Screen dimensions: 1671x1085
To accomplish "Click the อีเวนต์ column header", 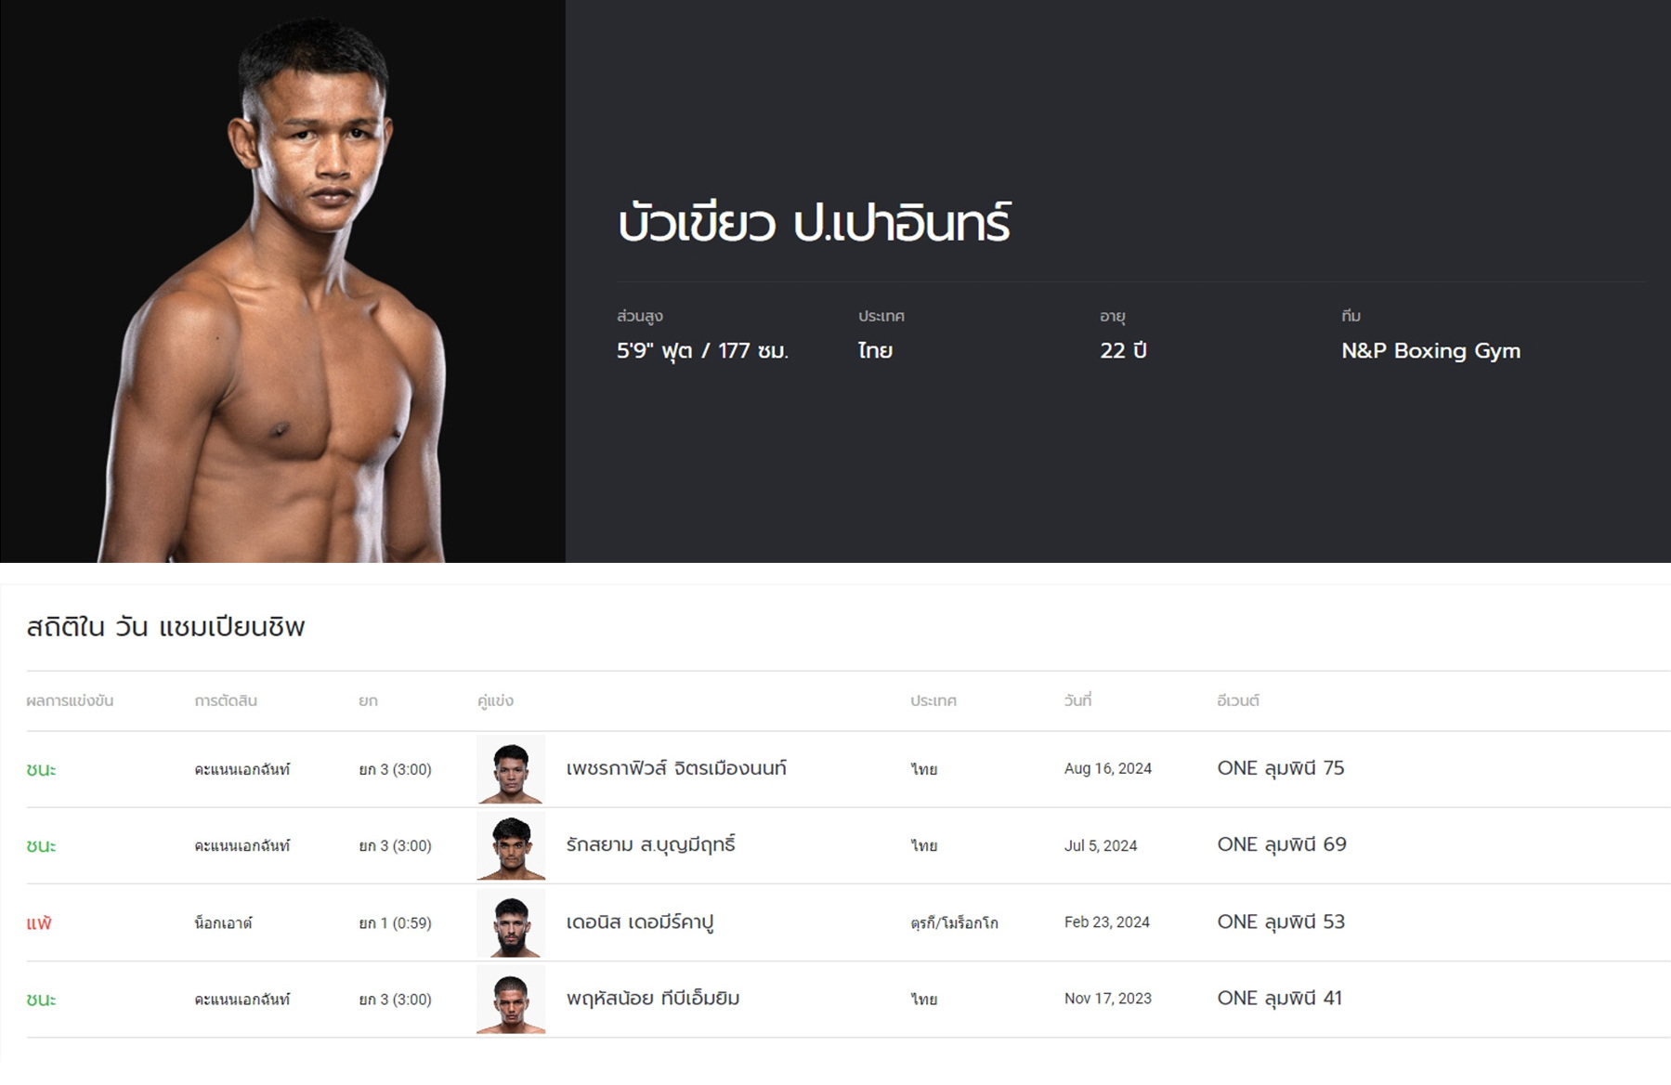I will [1238, 700].
